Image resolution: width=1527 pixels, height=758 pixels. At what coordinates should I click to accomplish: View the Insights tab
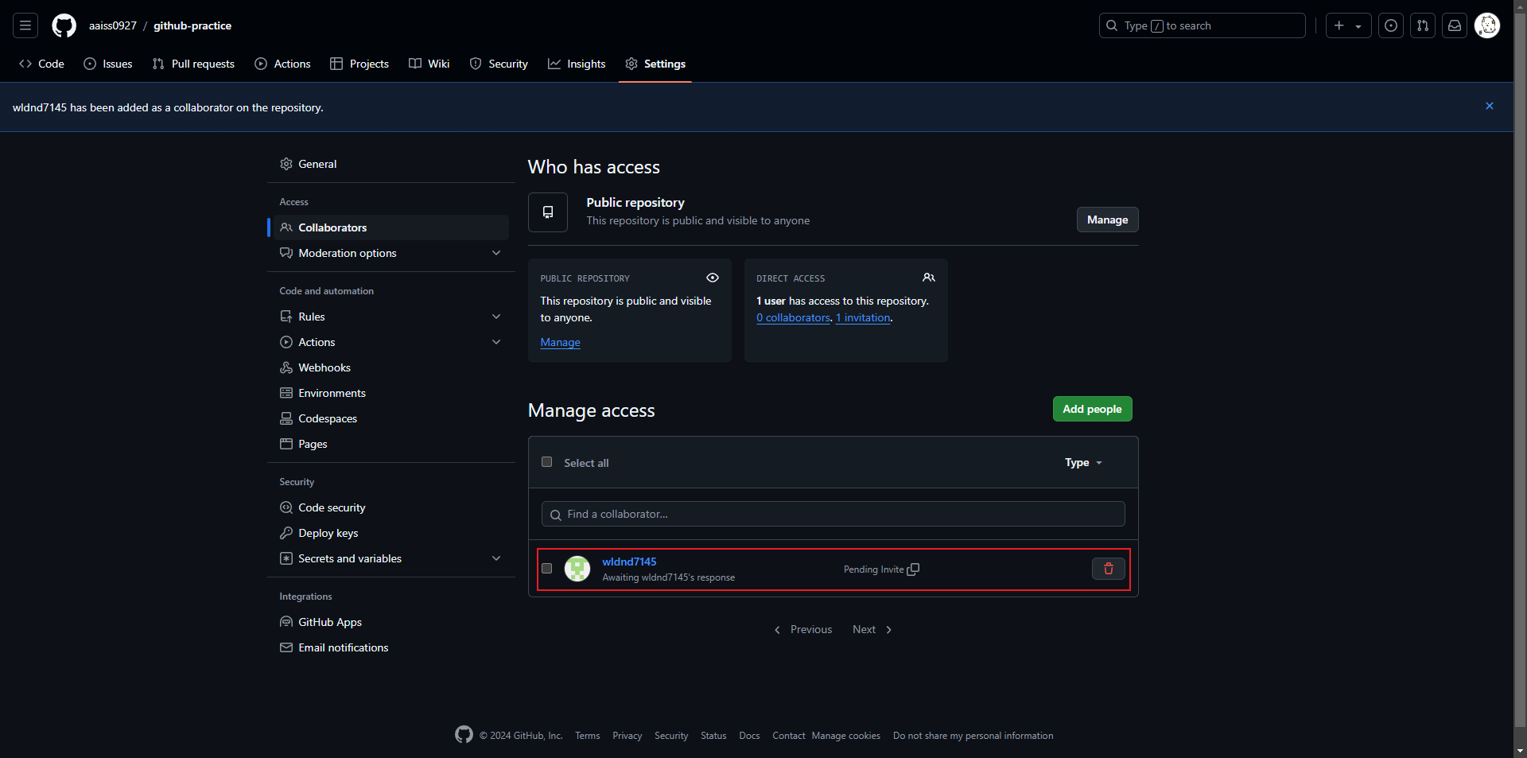[x=577, y=64]
